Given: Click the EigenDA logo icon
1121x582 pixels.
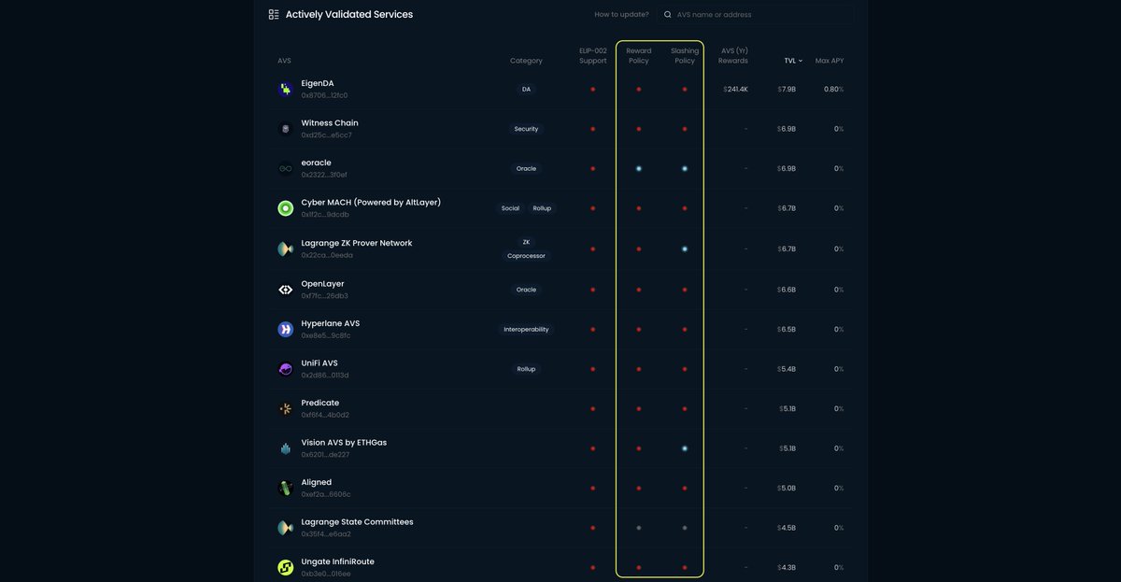Looking at the screenshot, I should click(x=286, y=89).
